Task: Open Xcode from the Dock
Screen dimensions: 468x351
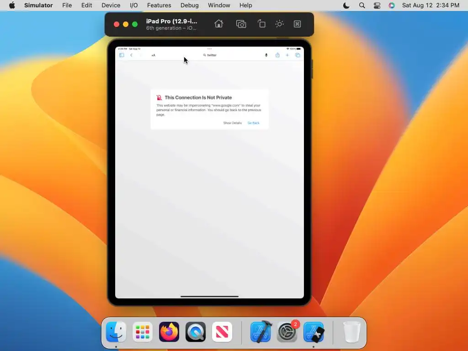Action: pos(261,332)
